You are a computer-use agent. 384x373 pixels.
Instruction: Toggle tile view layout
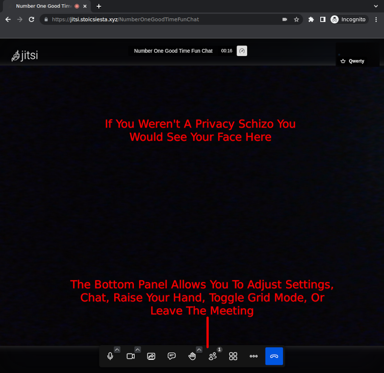[x=233, y=356]
